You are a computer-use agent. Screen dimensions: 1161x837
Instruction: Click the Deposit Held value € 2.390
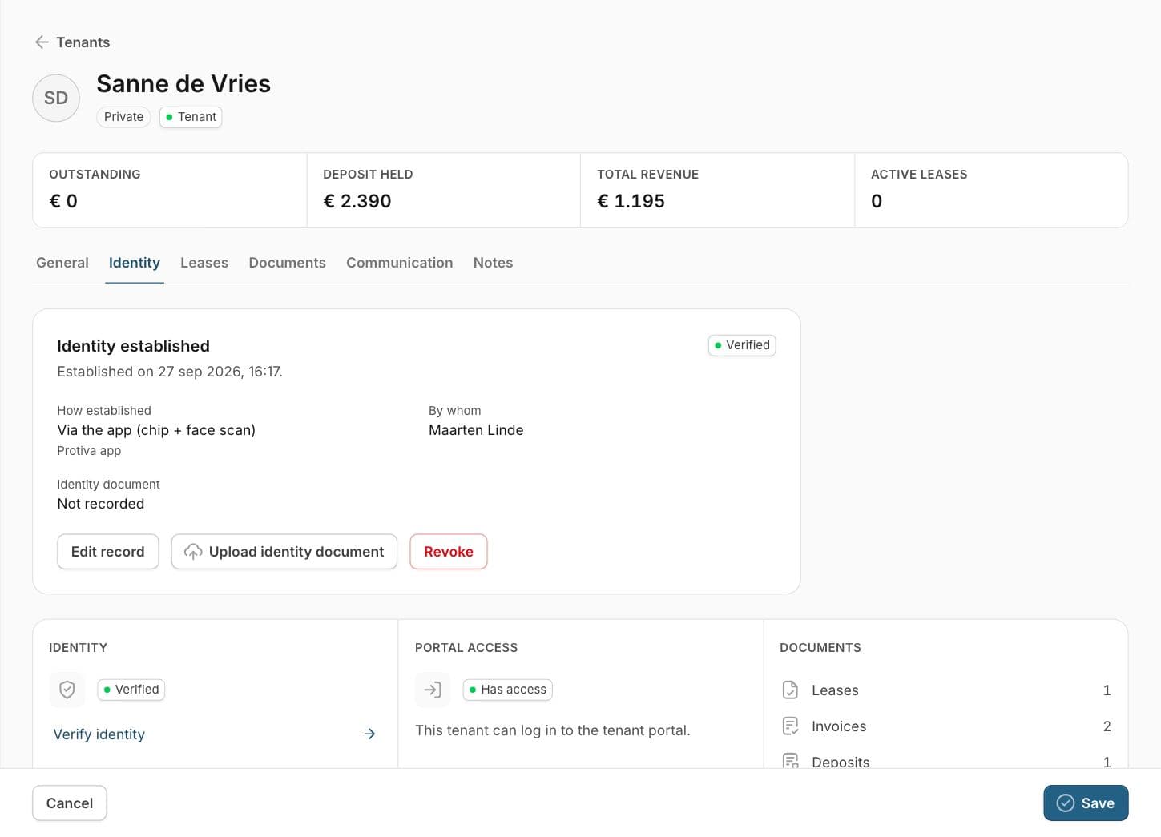(357, 201)
